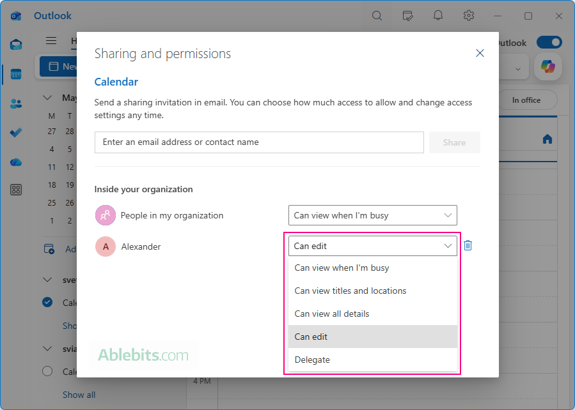Click People in my organization avatar
This screenshot has width=575, height=410.
click(x=106, y=215)
